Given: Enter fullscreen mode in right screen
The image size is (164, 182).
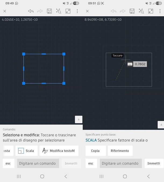Looking at the screenshot, I should (151, 11).
